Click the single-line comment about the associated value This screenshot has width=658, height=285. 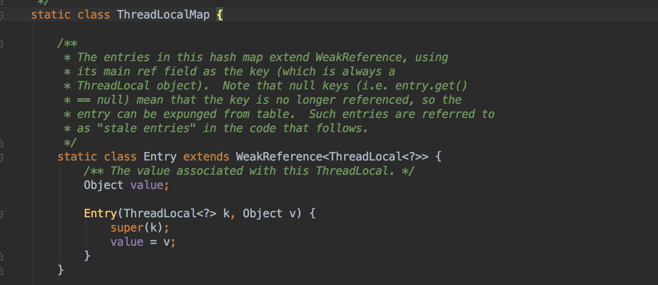(249, 171)
